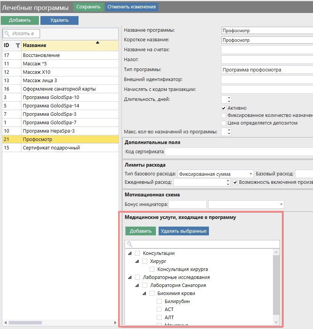313x329 pixels.
Task: Enable Цена определяется депозитом option
Action: tap(224, 123)
